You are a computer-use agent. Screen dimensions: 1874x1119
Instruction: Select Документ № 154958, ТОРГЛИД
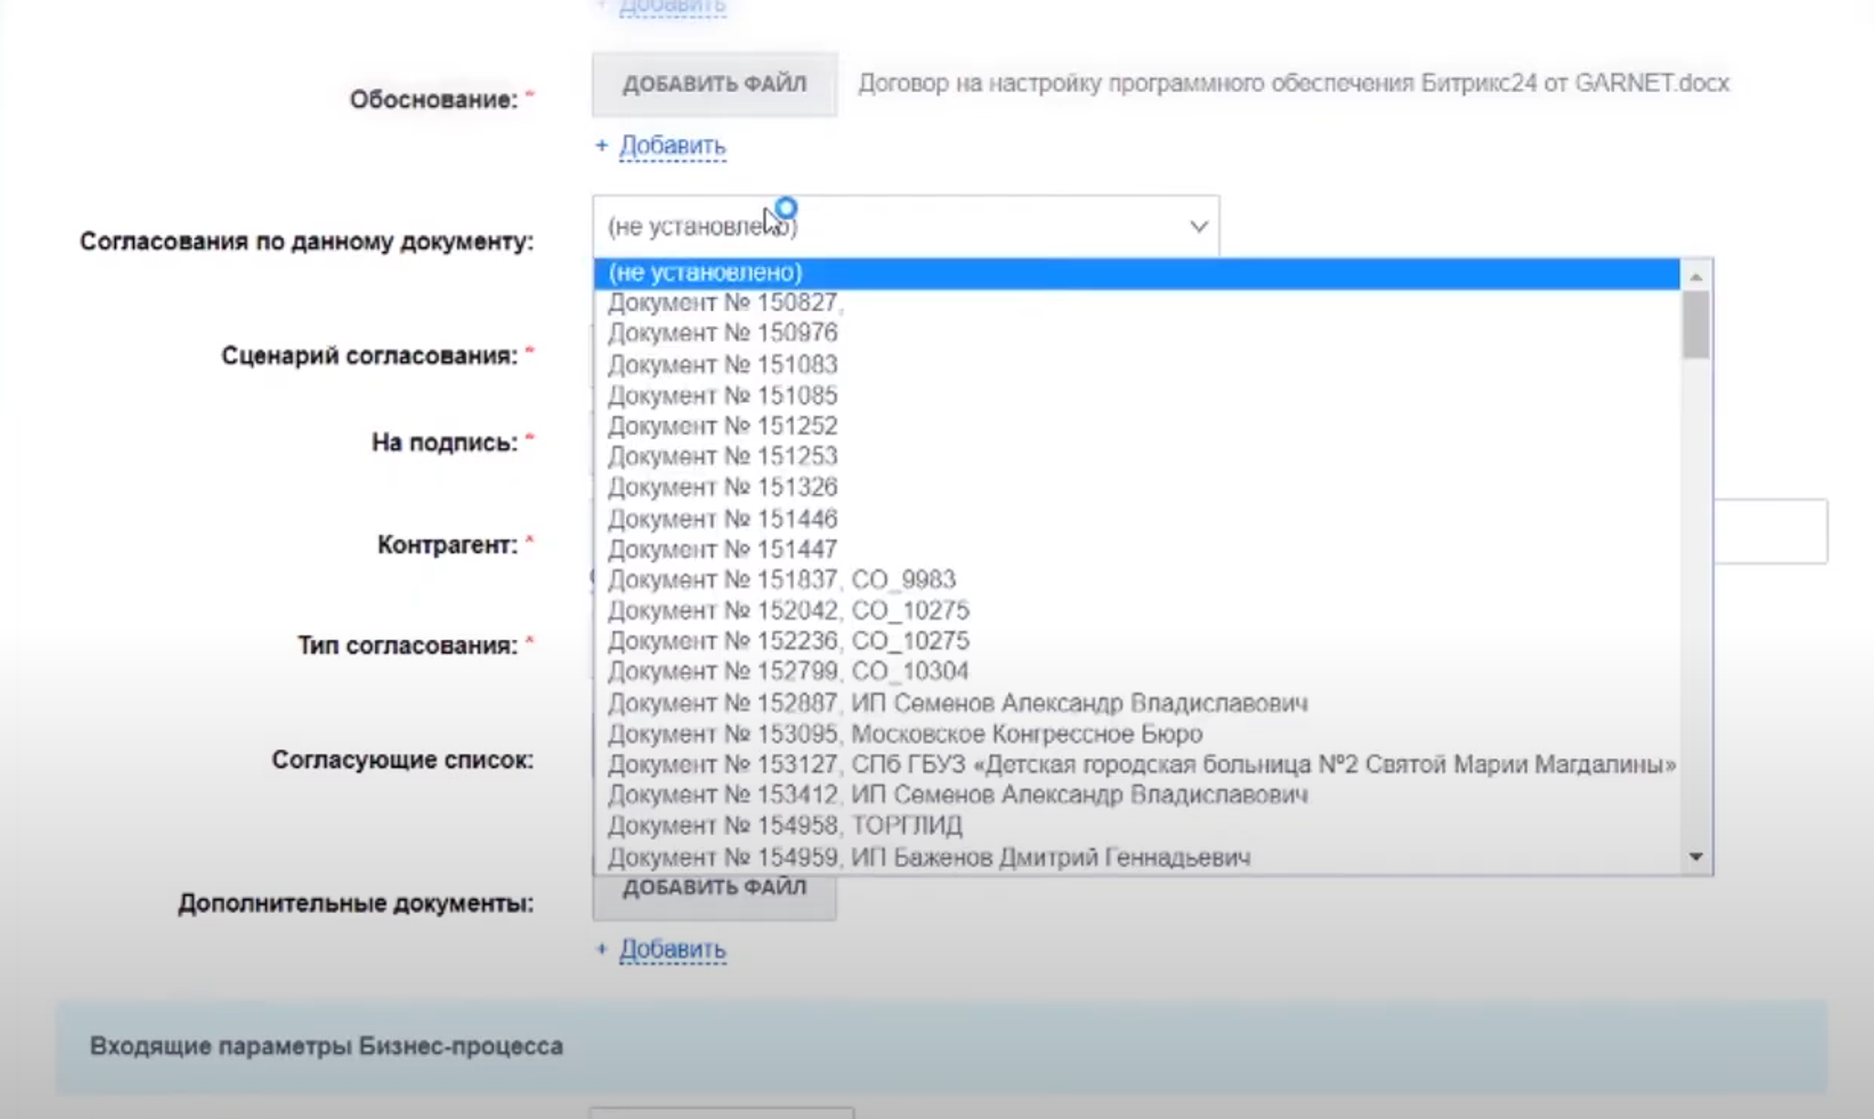tap(1137, 826)
